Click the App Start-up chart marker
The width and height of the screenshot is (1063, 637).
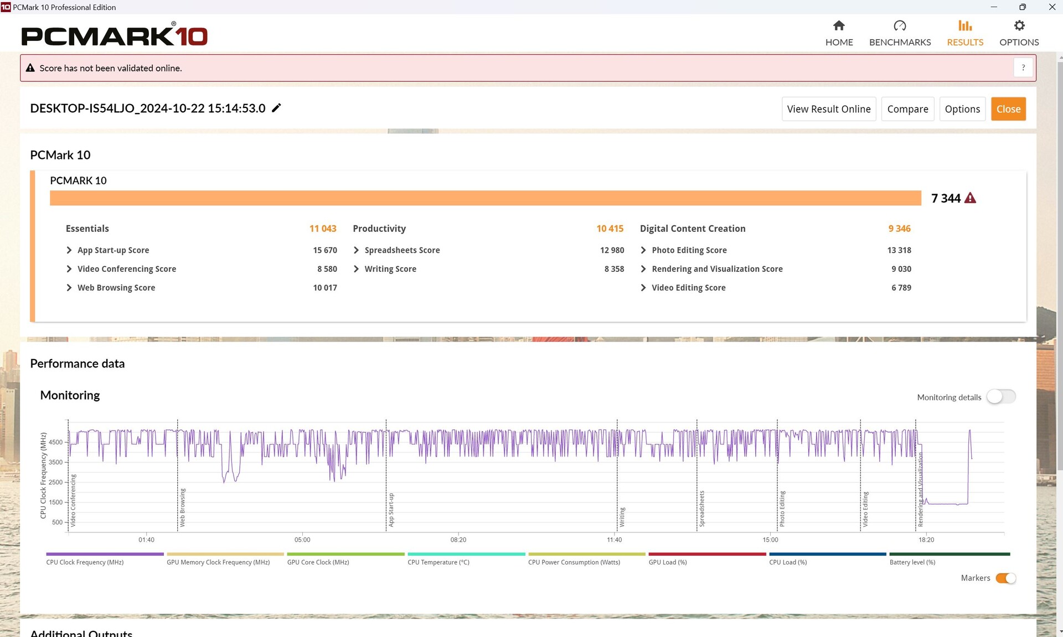[391, 510]
